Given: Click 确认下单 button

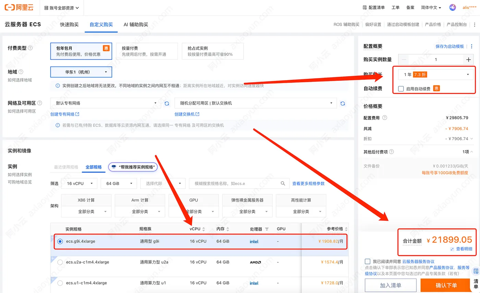Looking at the screenshot, I should click(x=446, y=285).
